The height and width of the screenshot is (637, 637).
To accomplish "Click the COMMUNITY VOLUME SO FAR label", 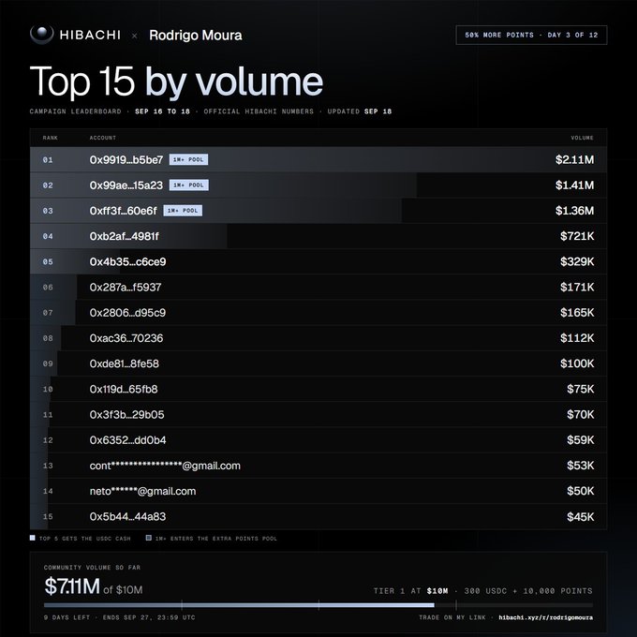I will click(x=92, y=568).
